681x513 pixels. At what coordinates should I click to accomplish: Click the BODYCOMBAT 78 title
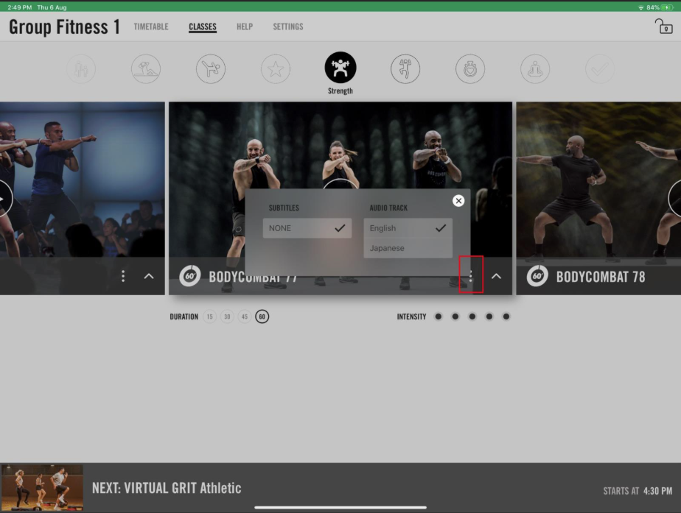click(601, 277)
